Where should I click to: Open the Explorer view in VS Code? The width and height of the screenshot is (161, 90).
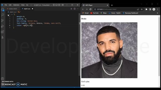[3, 9]
